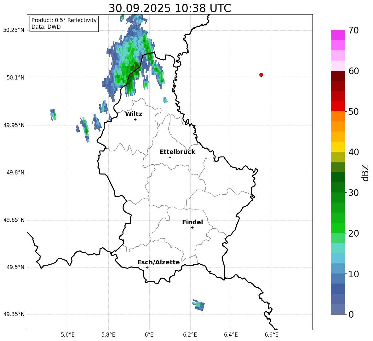Click the magenta top segment of colorbar
Image resolution: width=373 pixels, height=341 pixels.
coord(338,35)
